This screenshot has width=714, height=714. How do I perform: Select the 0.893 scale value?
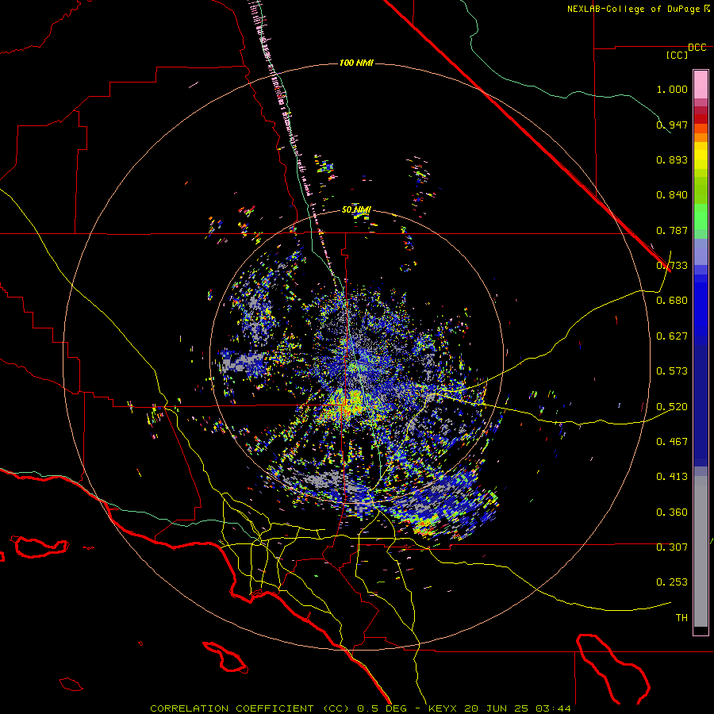click(x=672, y=159)
